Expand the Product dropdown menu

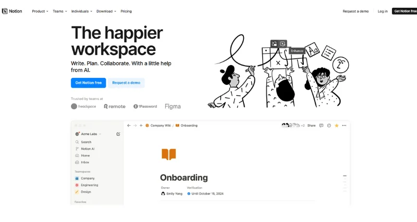pos(40,11)
